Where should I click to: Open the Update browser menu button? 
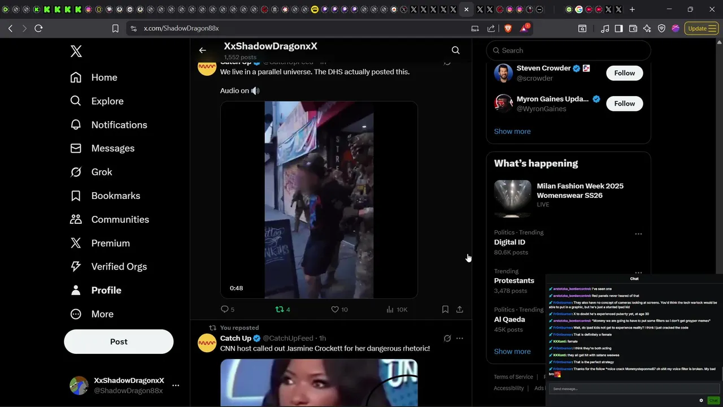point(702,28)
